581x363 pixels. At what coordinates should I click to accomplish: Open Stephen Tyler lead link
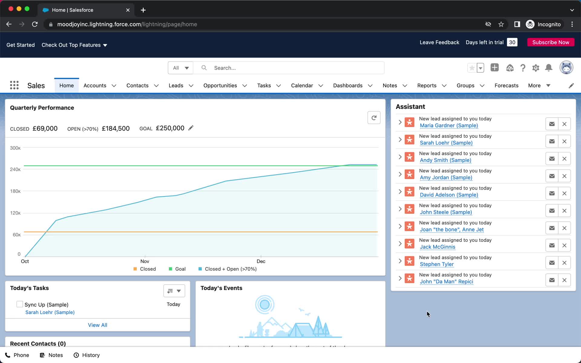point(437,264)
